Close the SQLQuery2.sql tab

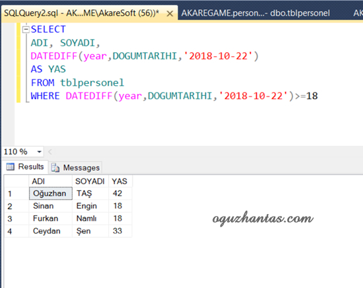tap(170, 14)
